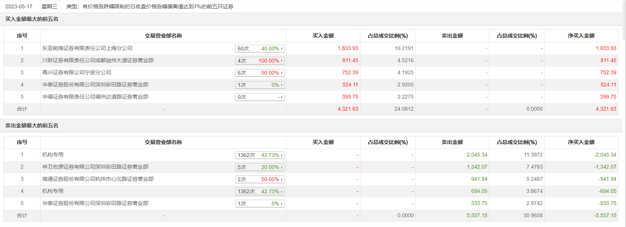
Task: Click the 甬兴证券有限公司宁波分公司 link
Action: [x=77, y=72]
